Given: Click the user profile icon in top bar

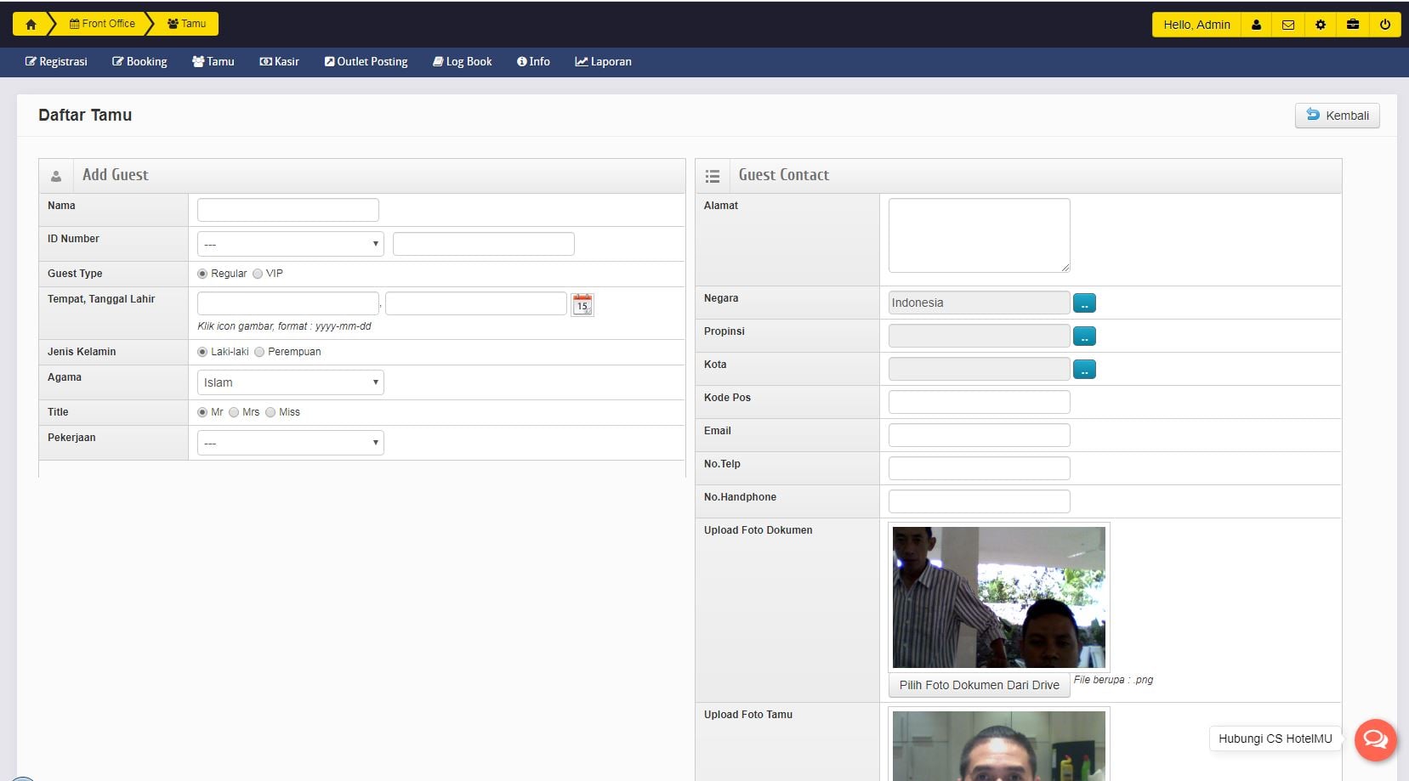Looking at the screenshot, I should [1256, 25].
